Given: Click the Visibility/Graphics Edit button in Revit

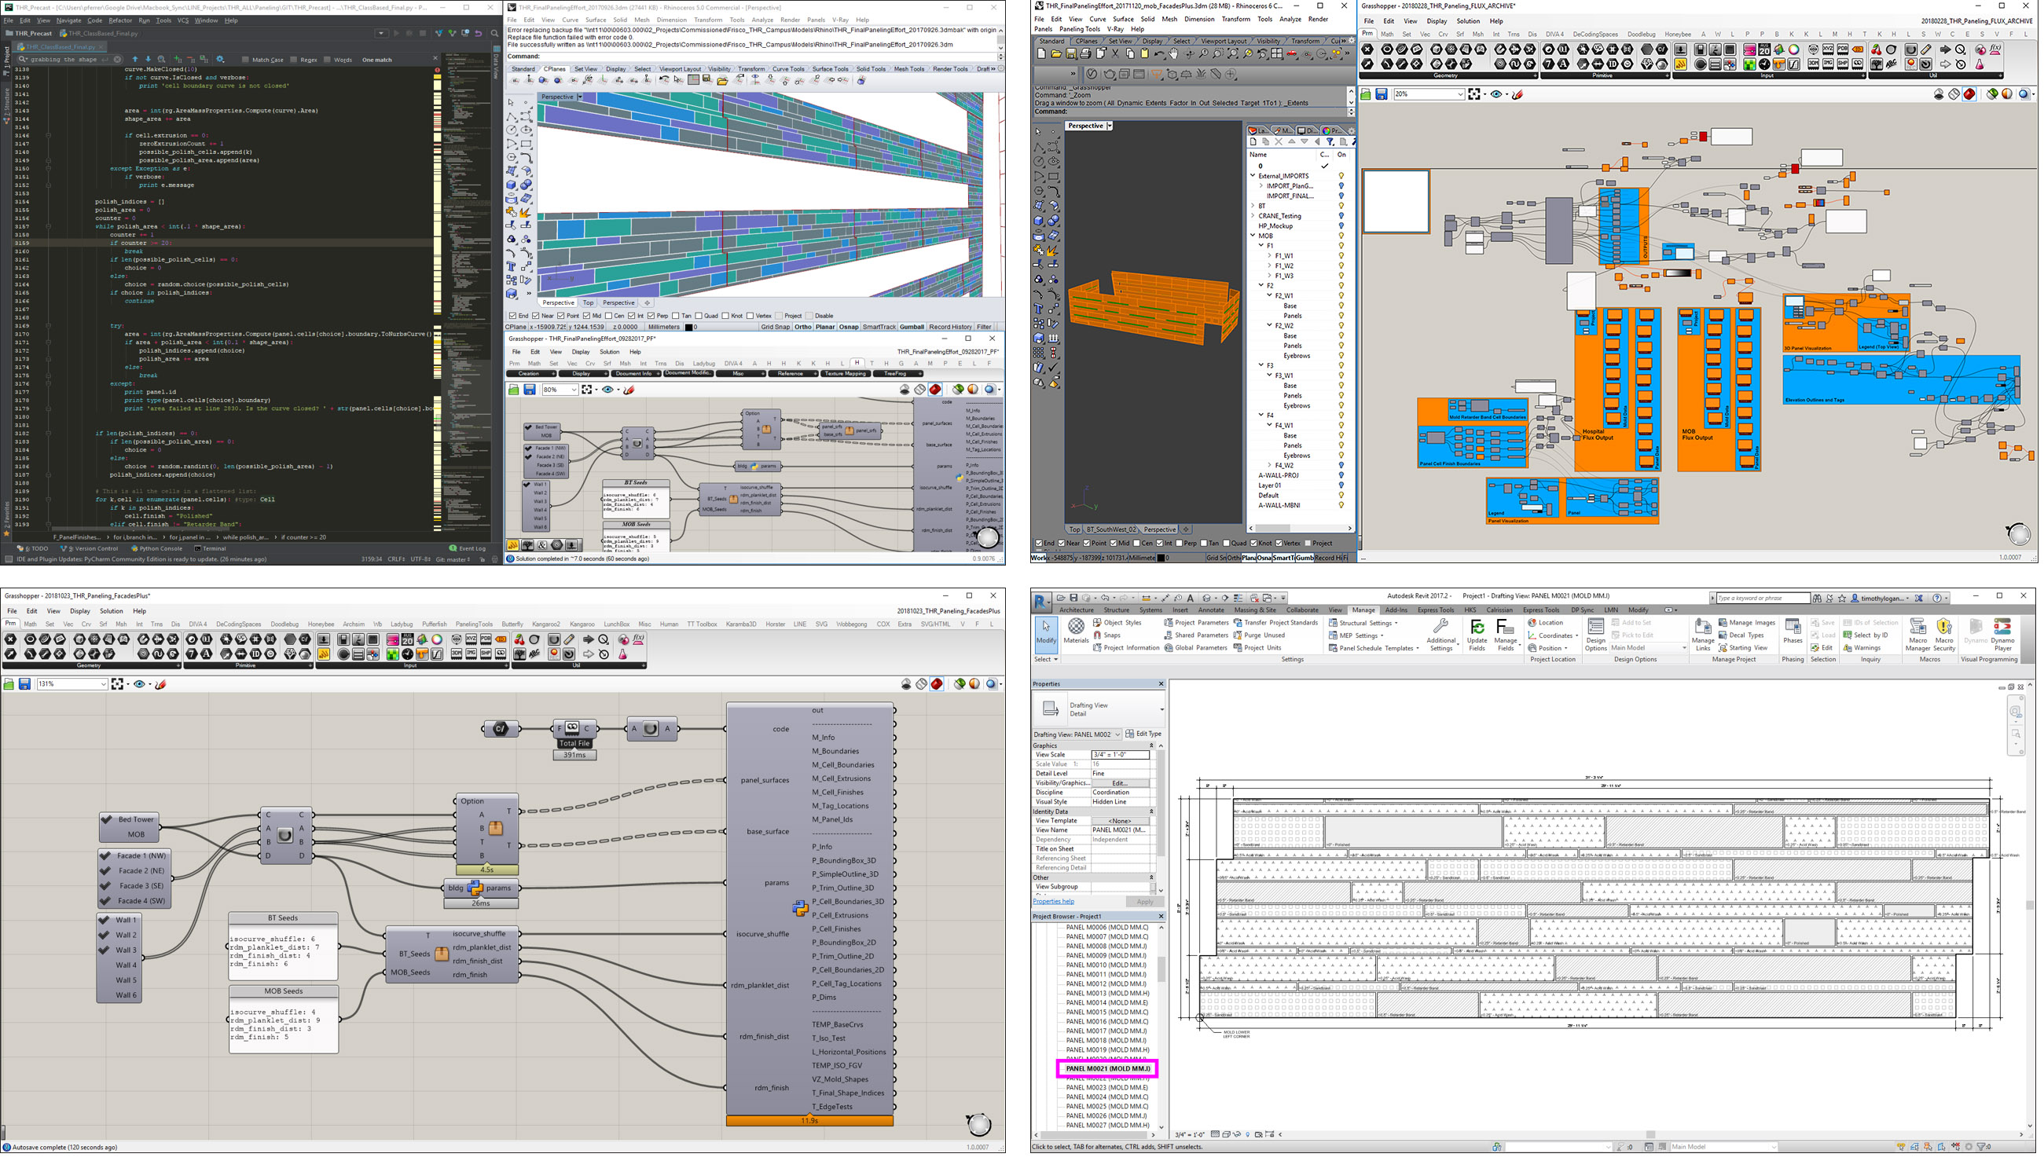Looking at the screenshot, I should (x=1121, y=783).
